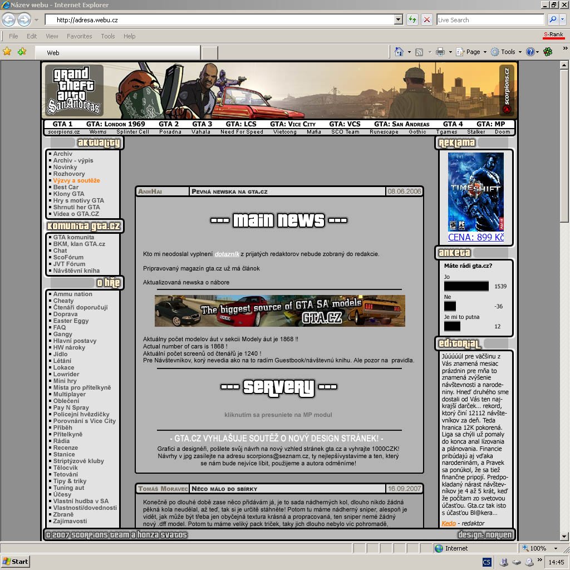The width and height of the screenshot is (570, 570).
Task: Click the Home icon in the command bar
Action: point(399,52)
